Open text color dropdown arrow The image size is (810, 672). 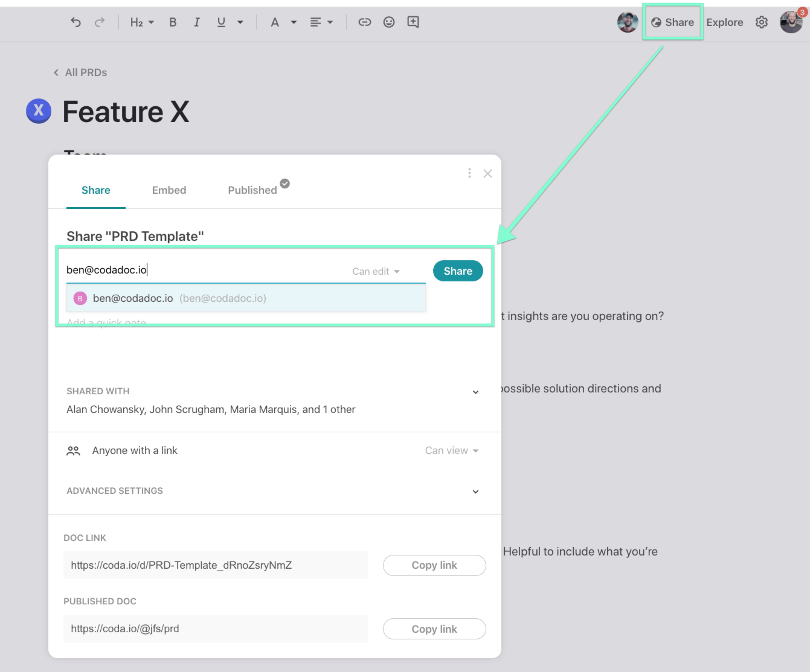294,22
